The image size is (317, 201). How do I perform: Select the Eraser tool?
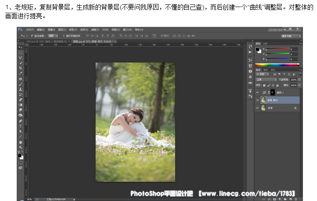20,100
